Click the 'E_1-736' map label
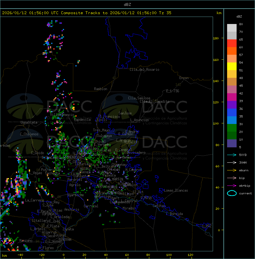This screenshot has height=259, width=255. point(173,91)
